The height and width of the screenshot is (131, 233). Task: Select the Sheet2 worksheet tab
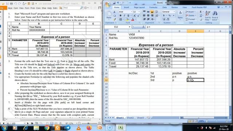point(130,118)
